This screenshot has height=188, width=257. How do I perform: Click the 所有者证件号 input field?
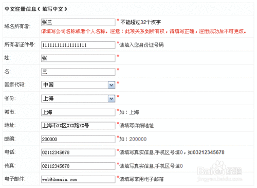[x=78, y=45]
